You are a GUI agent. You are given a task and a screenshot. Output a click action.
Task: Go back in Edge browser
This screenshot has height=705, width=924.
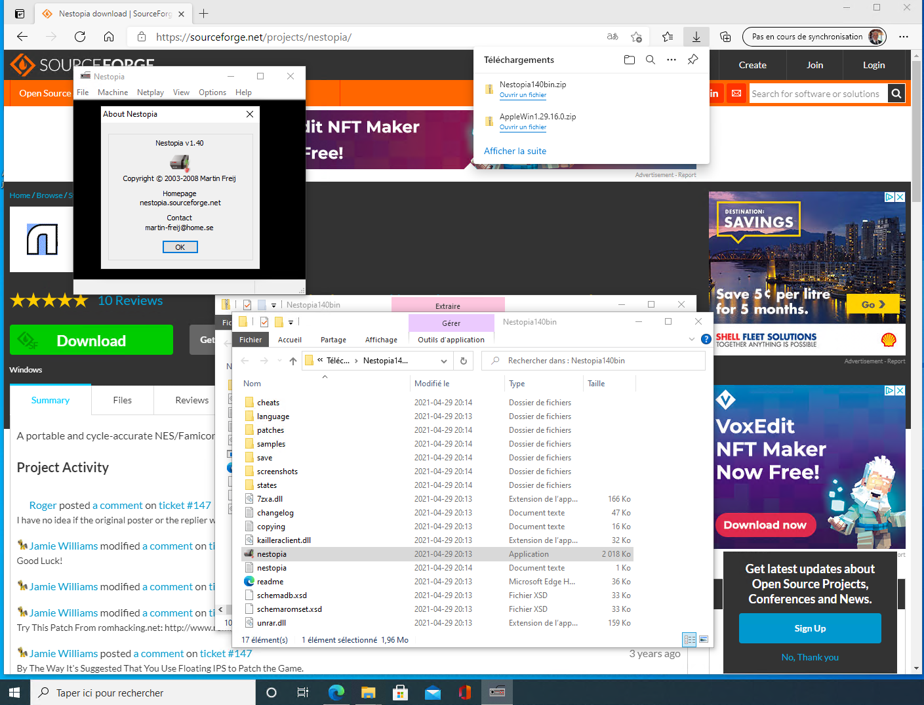tap(22, 37)
